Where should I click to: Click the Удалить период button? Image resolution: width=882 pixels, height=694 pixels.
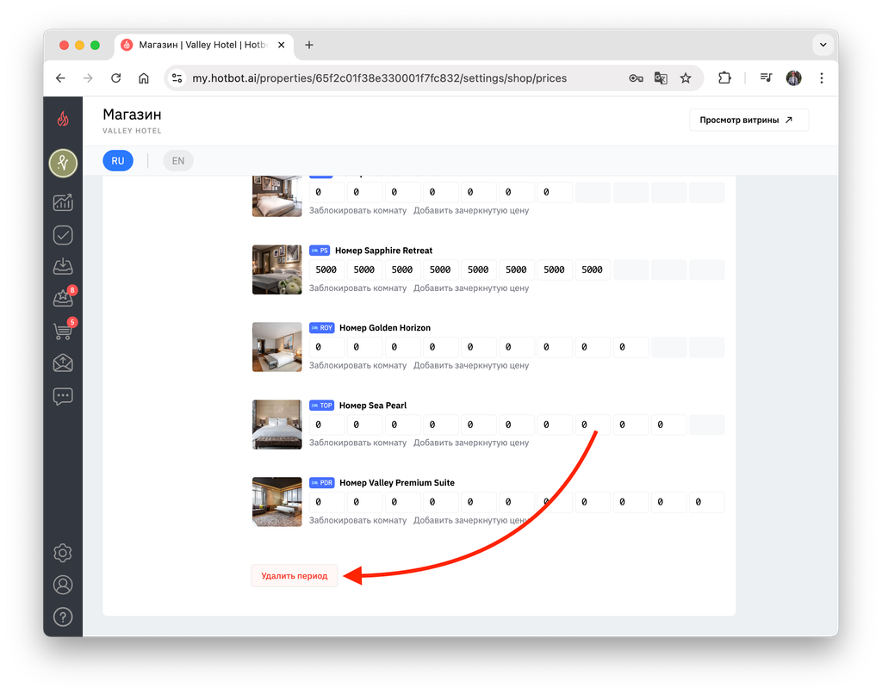[295, 576]
